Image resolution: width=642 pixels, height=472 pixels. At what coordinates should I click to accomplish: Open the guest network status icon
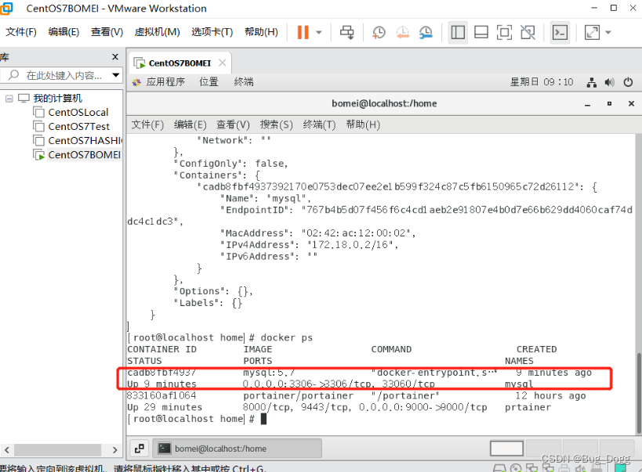591,82
